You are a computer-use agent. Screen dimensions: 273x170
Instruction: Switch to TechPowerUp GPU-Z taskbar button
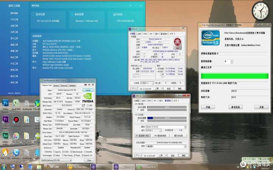[147, 167]
